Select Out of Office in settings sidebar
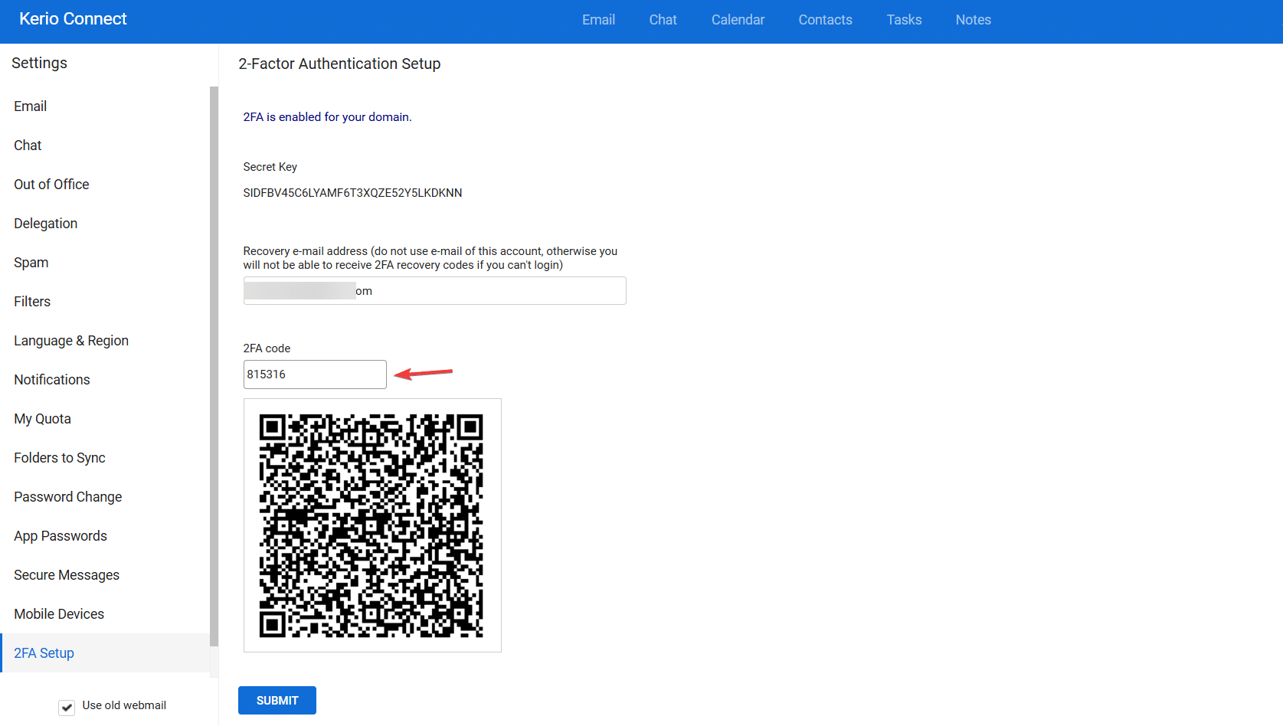1283x726 pixels. (51, 185)
